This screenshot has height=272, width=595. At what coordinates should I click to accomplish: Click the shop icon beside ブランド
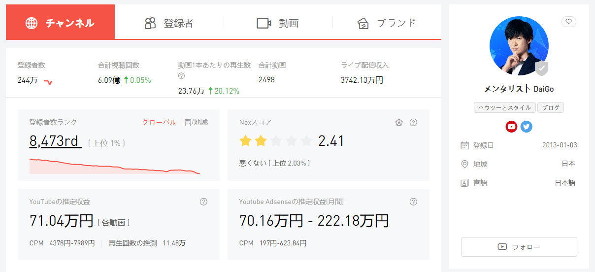click(x=363, y=23)
